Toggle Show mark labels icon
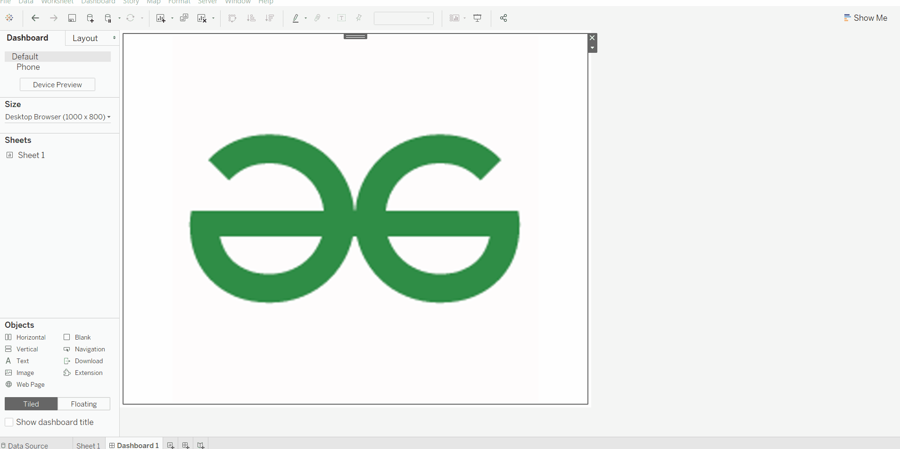 click(342, 18)
